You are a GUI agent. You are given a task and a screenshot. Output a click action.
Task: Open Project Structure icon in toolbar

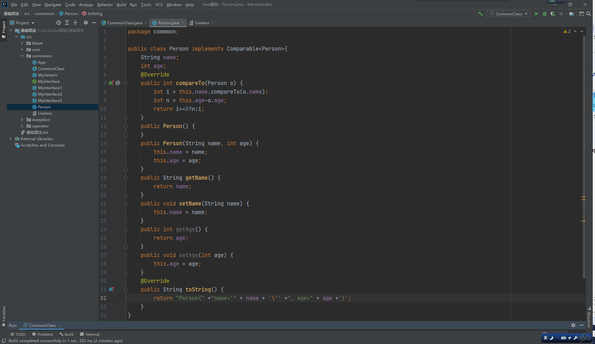click(x=572, y=14)
